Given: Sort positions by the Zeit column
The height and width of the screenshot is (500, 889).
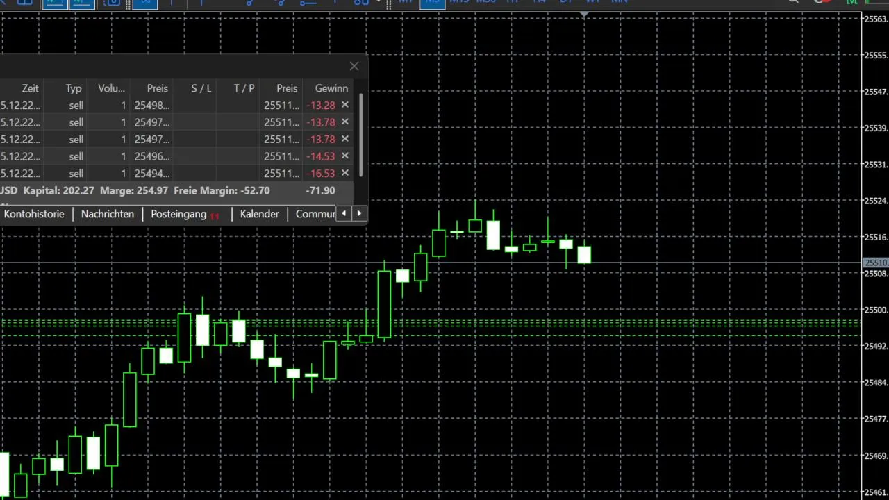Looking at the screenshot, I should (x=30, y=88).
